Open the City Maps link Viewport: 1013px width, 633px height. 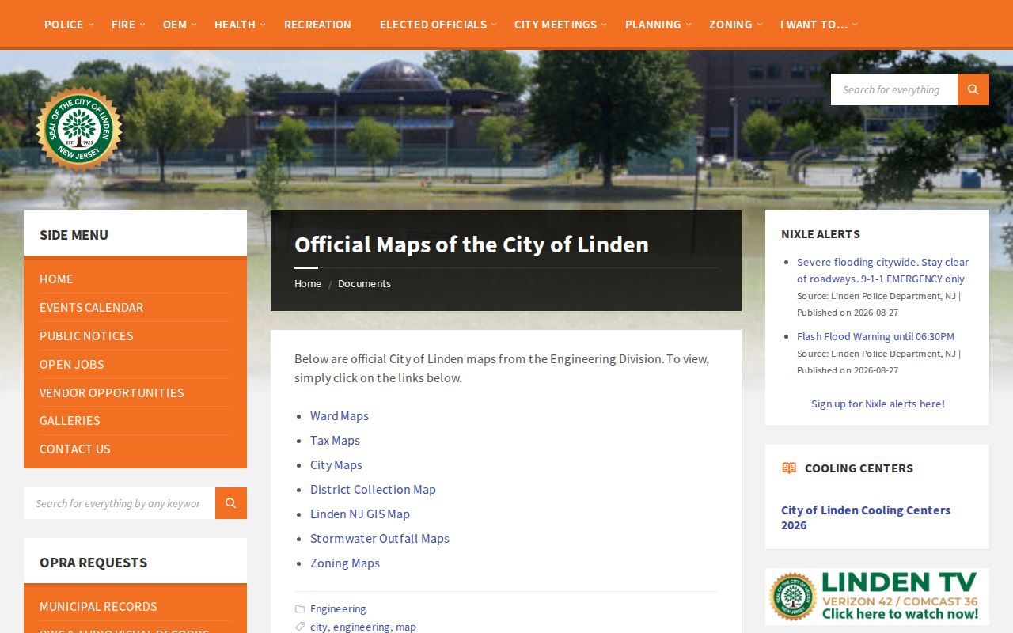pos(336,465)
